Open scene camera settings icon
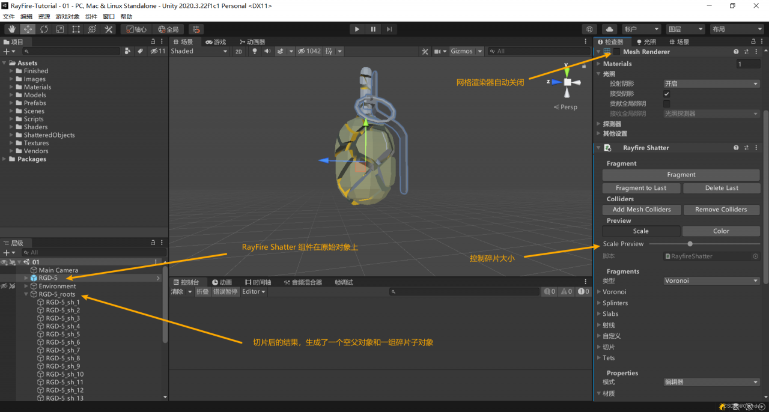The height and width of the screenshot is (412, 769). 438,51
